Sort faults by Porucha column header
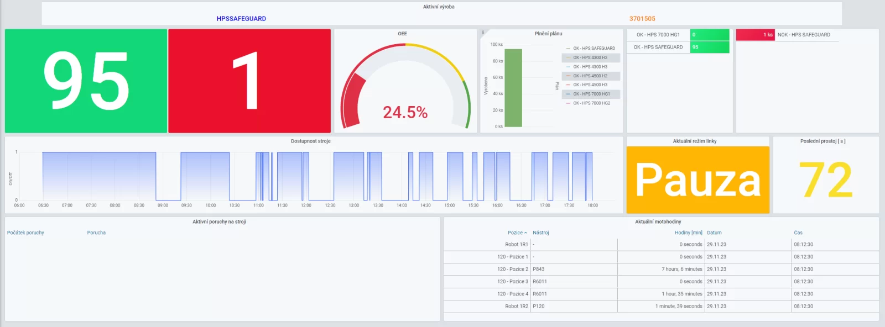This screenshot has height=327, width=885. tap(96, 233)
